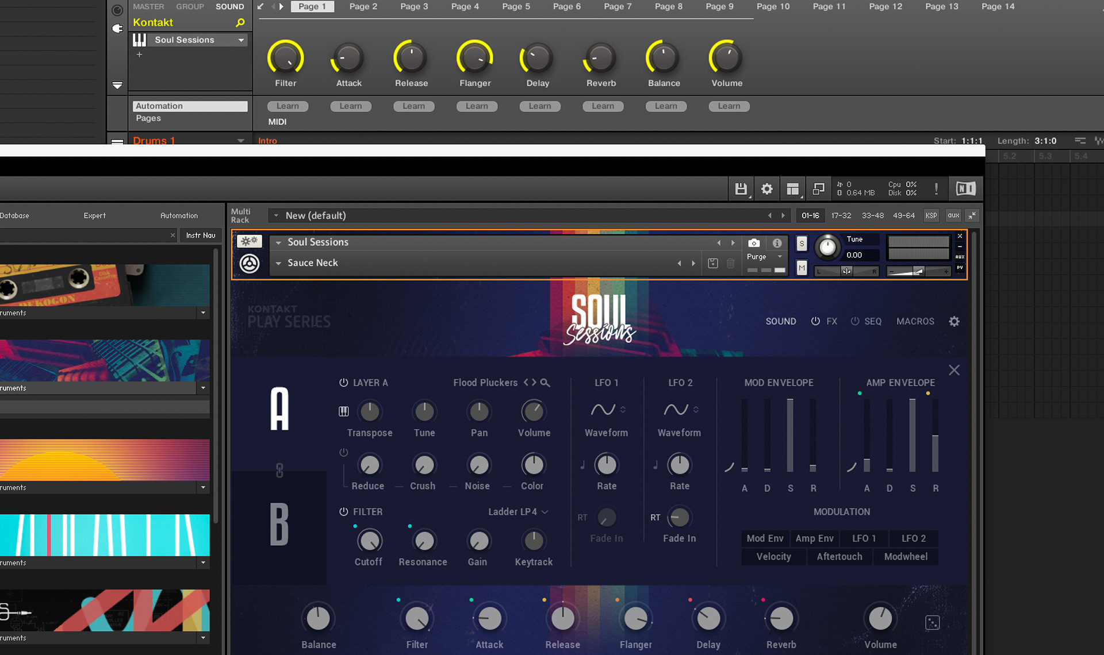Select the Velocity modulation source button
1104x655 pixels.
coord(773,556)
